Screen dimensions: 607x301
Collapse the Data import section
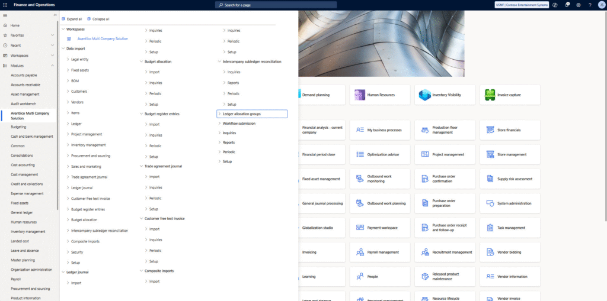tap(63, 48)
